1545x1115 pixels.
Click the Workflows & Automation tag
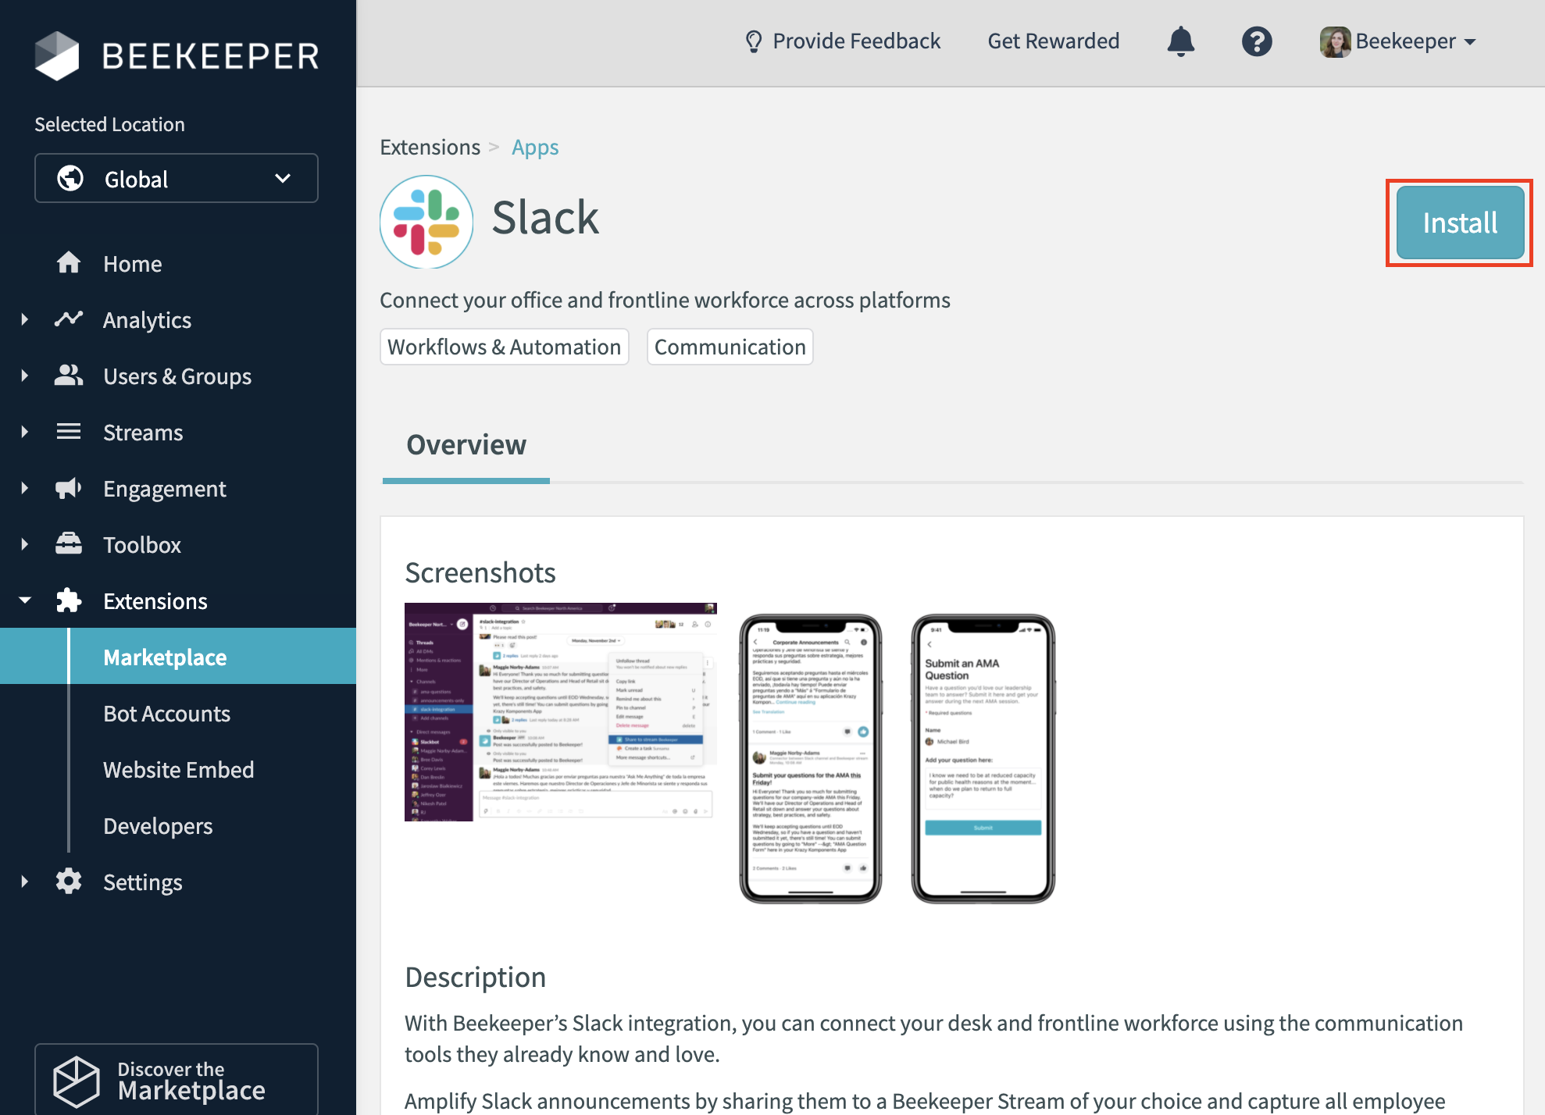(505, 346)
